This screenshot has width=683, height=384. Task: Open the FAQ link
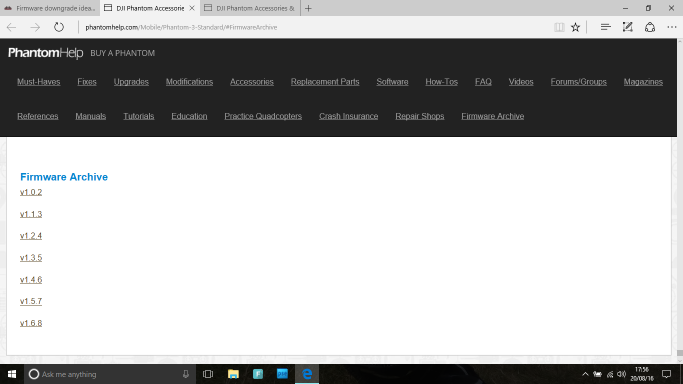(483, 82)
